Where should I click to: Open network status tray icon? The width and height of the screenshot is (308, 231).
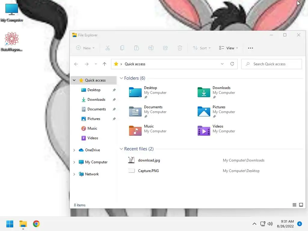[x=263, y=224]
